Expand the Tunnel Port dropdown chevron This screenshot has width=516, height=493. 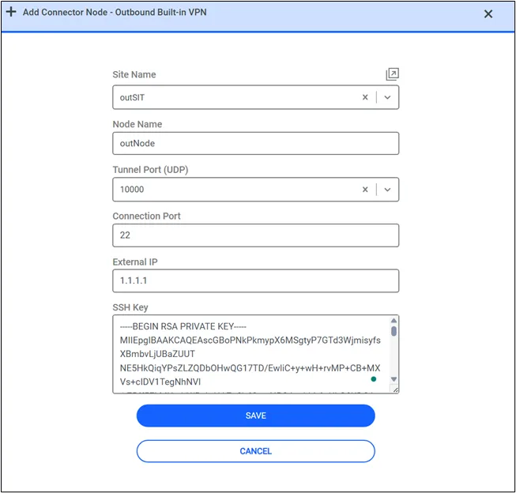click(387, 190)
